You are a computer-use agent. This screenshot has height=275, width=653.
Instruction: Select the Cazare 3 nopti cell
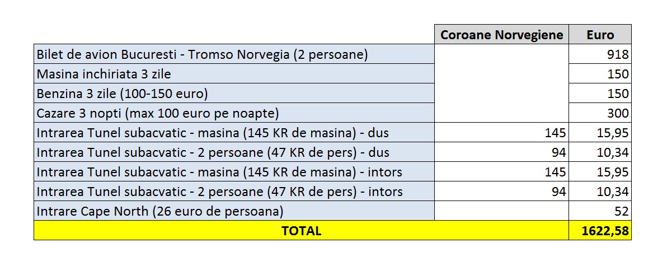pyautogui.click(x=234, y=113)
